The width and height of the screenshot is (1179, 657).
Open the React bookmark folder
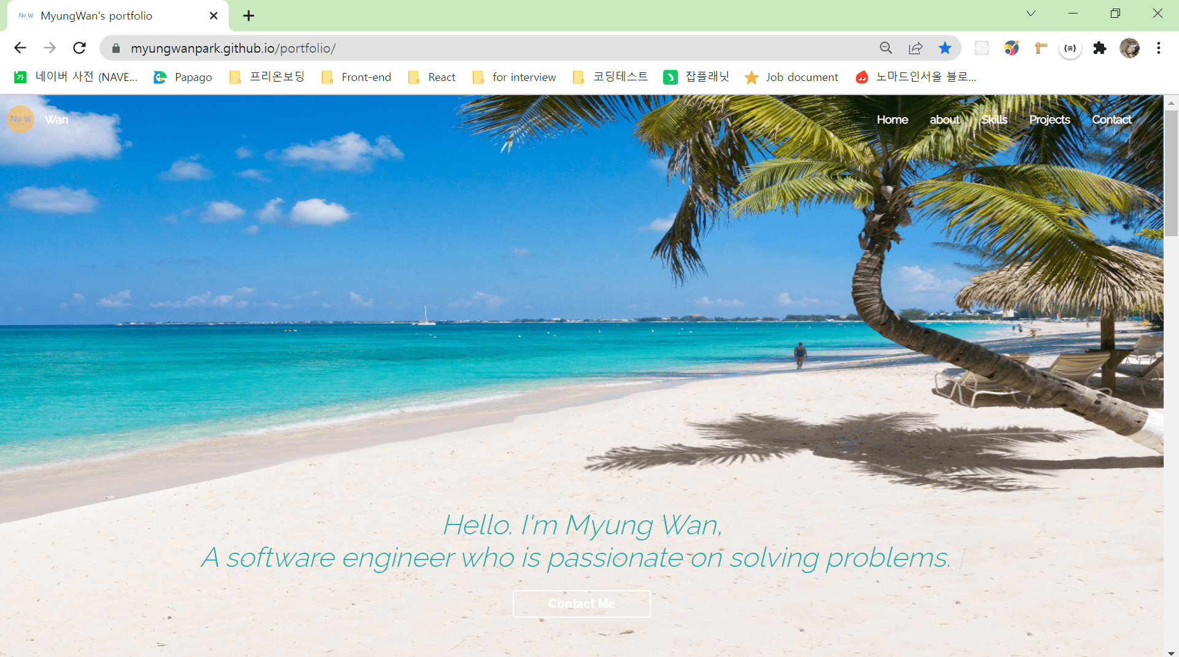coord(432,77)
